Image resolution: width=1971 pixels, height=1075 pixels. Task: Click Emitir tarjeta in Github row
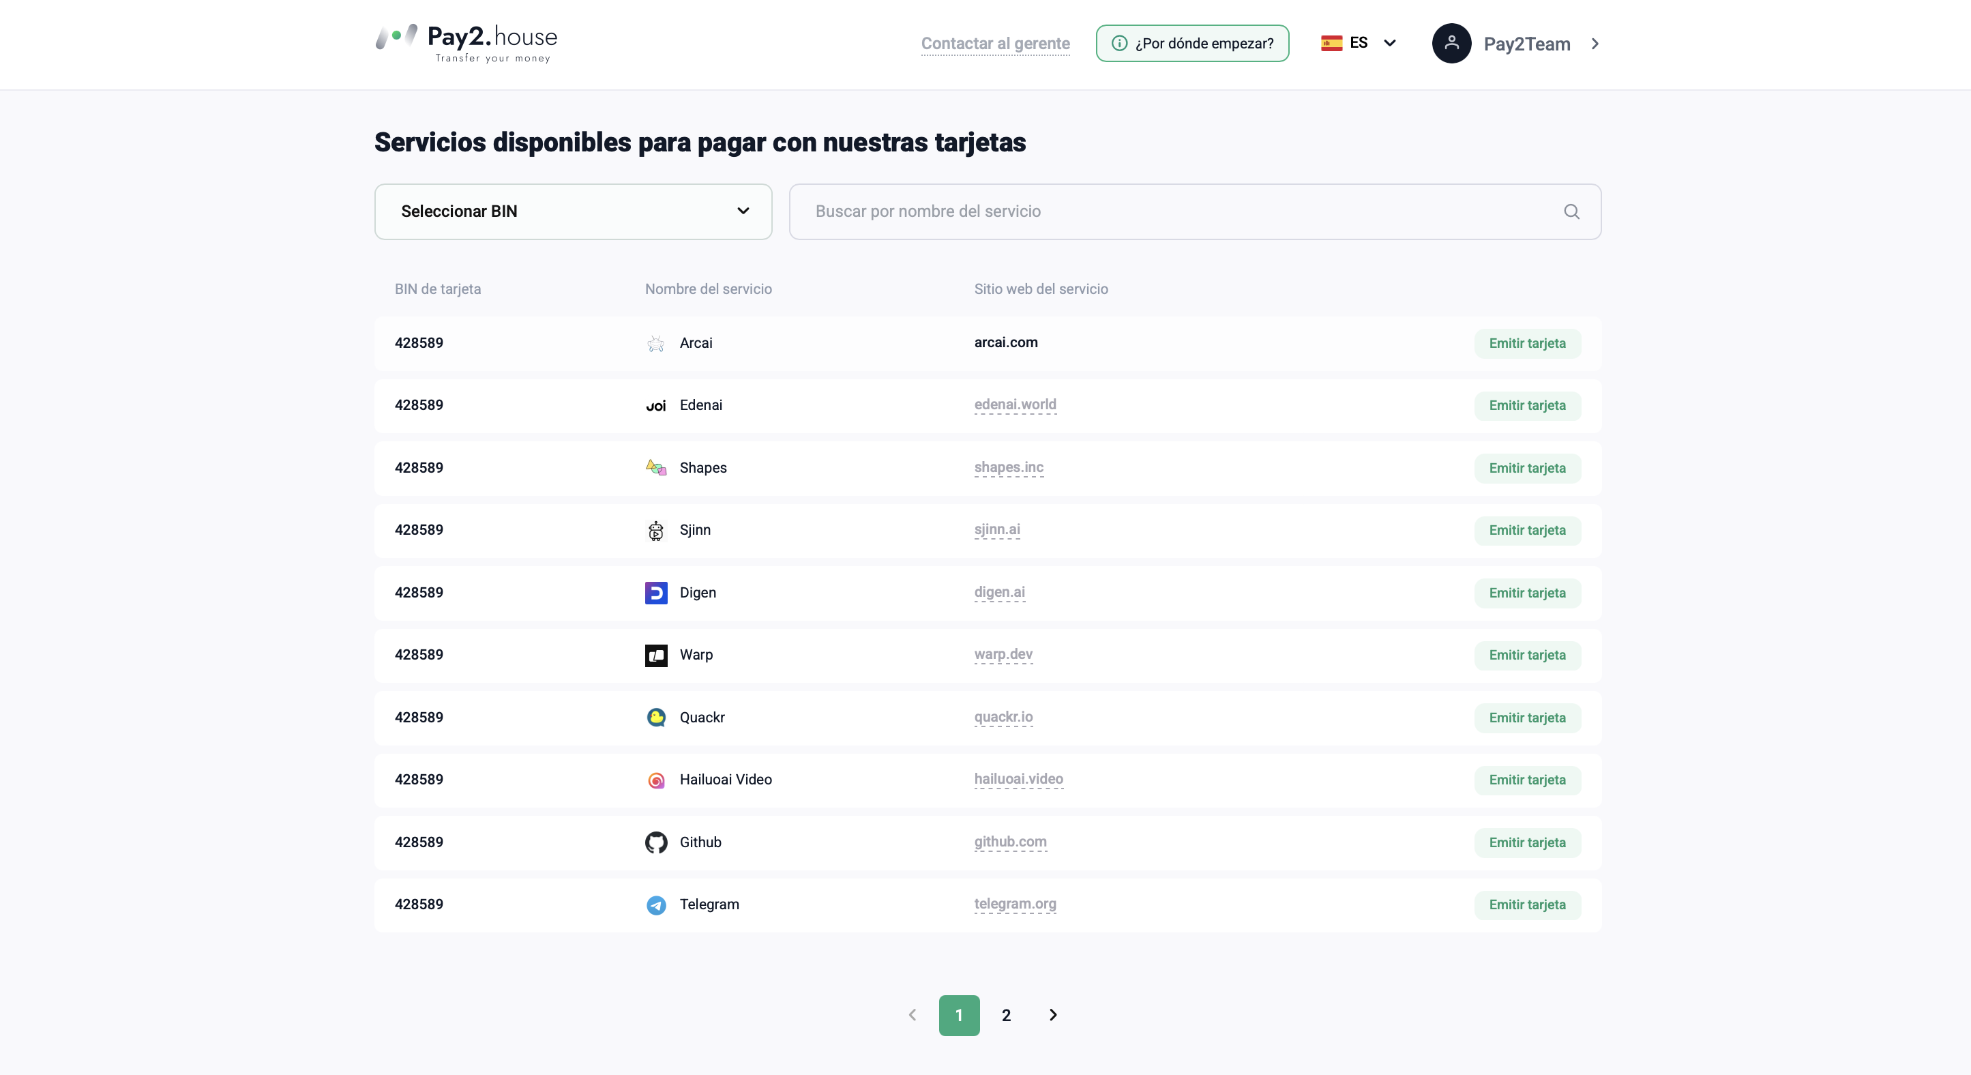[x=1527, y=842]
